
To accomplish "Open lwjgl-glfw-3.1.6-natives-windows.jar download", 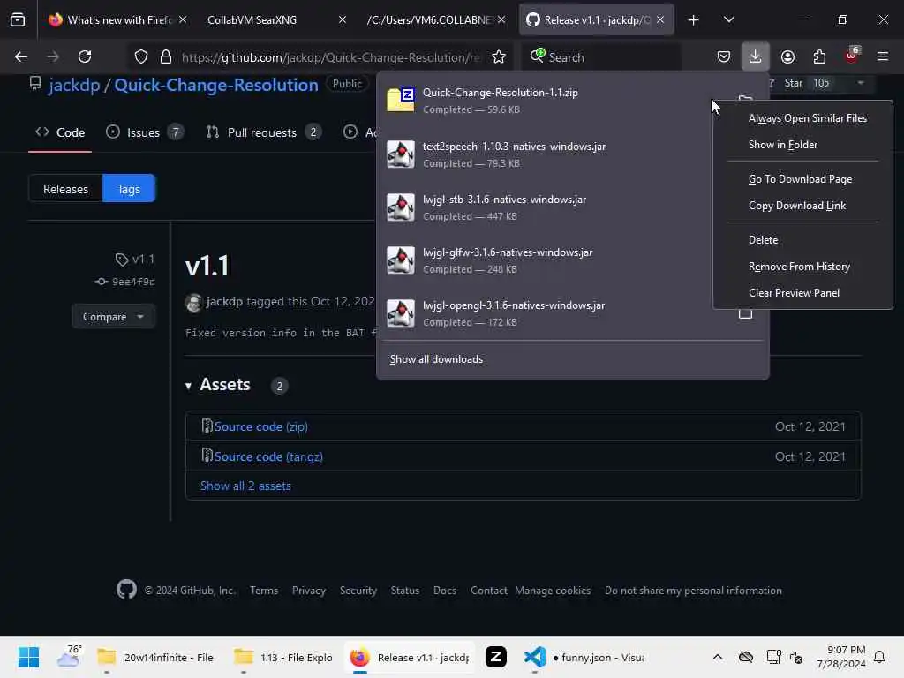I will pyautogui.click(x=547, y=260).
